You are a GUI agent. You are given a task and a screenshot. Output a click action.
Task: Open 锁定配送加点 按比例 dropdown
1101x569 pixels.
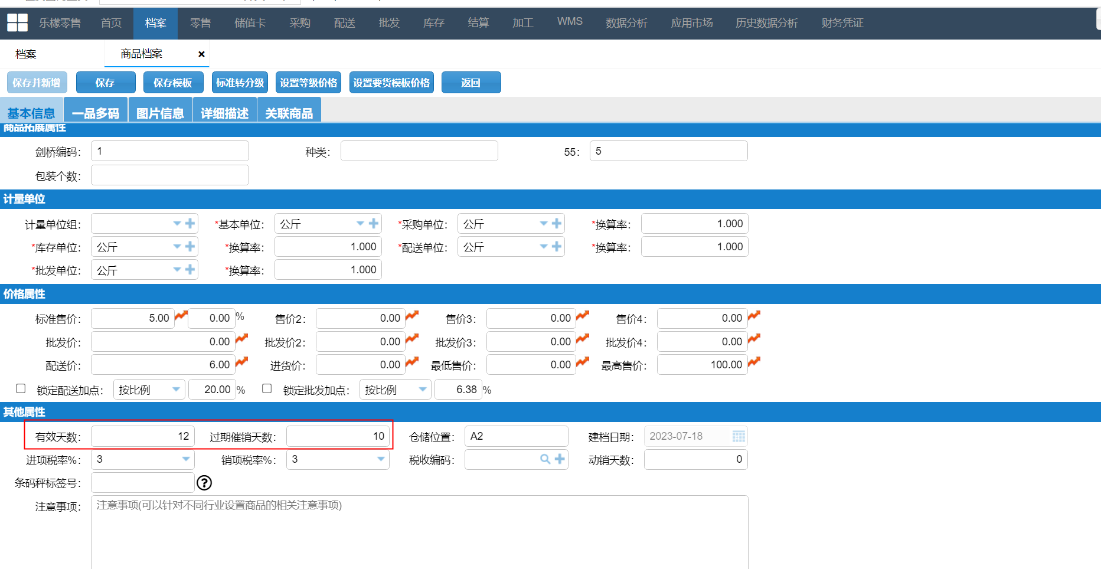[149, 390]
